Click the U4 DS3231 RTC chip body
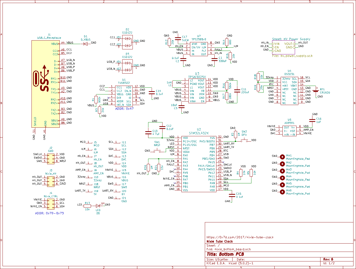The image size is (356, 269). [289, 91]
